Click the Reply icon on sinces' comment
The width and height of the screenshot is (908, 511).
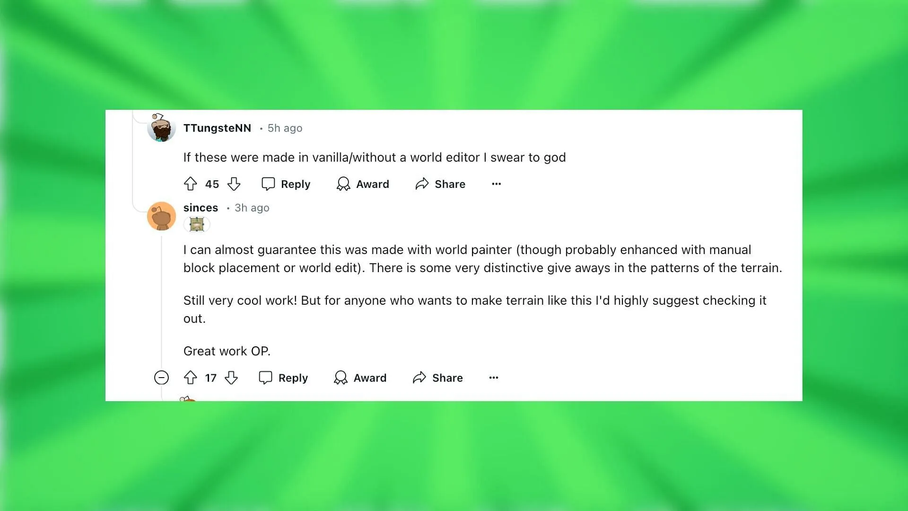265,378
